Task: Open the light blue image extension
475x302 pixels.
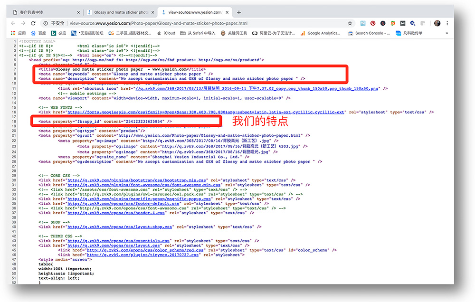Action: point(363,23)
